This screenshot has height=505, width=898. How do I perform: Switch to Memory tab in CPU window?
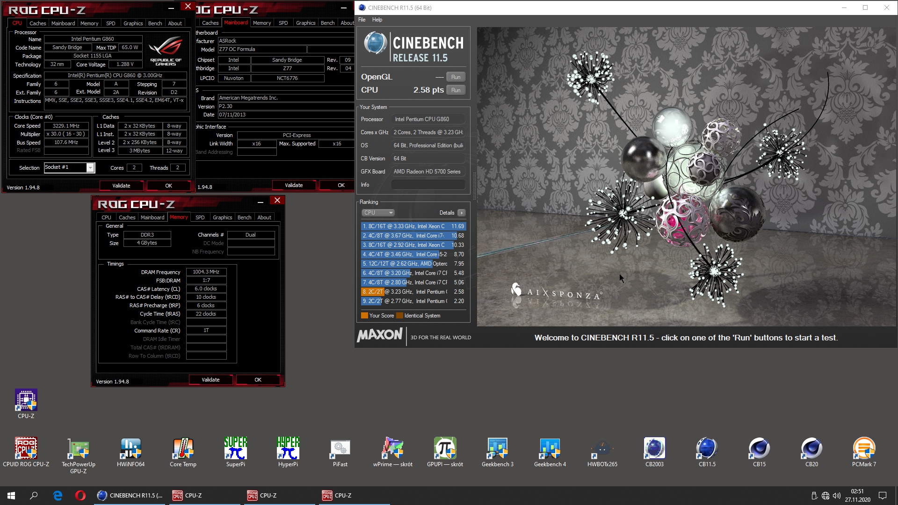click(x=89, y=23)
